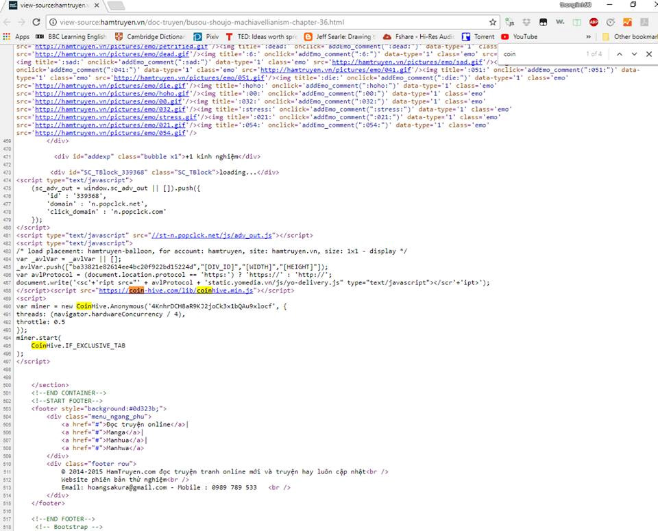Image resolution: width=658 pixels, height=531 pixels.
Task: Go to previous find result
Action: (x=619, y=53)
